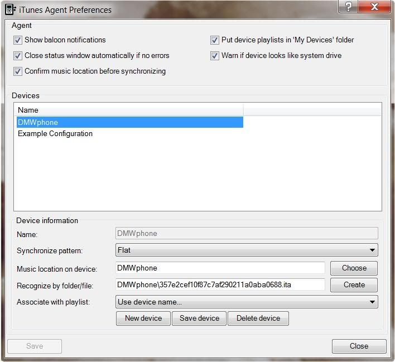Expand the Associate with playlist dropdown
Image resolution: width=395 pixels, height=362 pixels.
[x=247, y=302]
